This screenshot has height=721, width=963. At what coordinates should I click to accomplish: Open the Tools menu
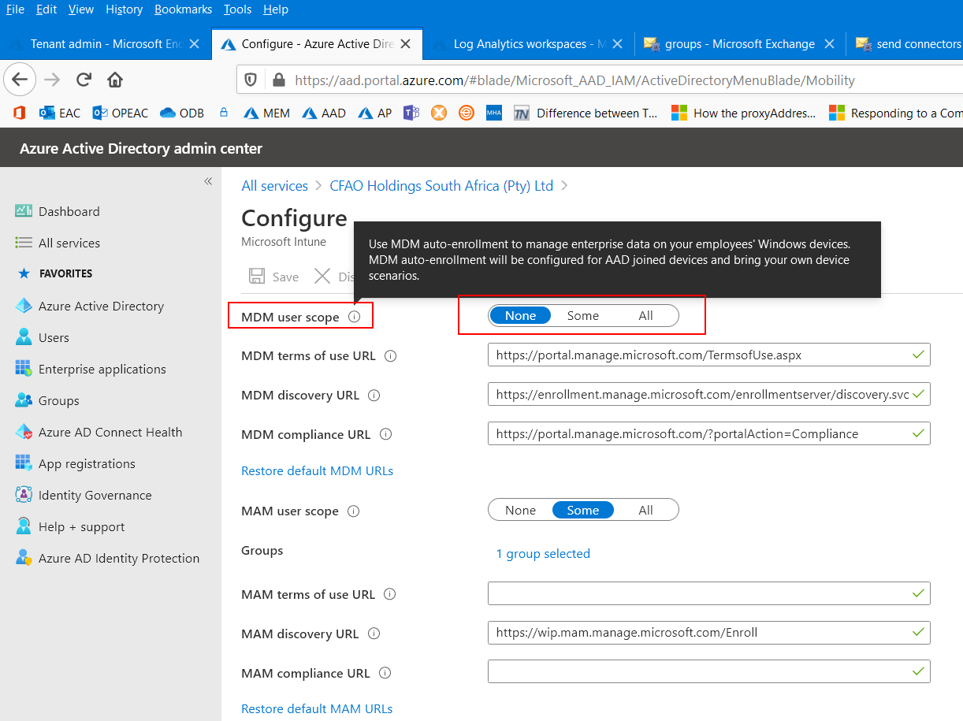point(237,9)
